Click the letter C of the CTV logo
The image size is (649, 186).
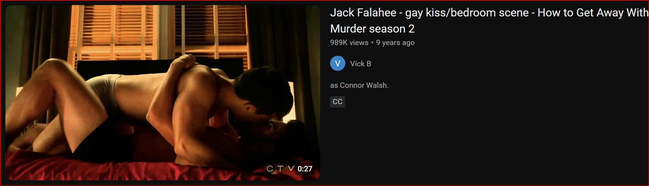pos(270,169)
